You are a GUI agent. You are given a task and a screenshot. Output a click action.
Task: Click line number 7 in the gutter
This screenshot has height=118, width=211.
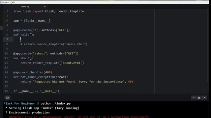(7, 39)
